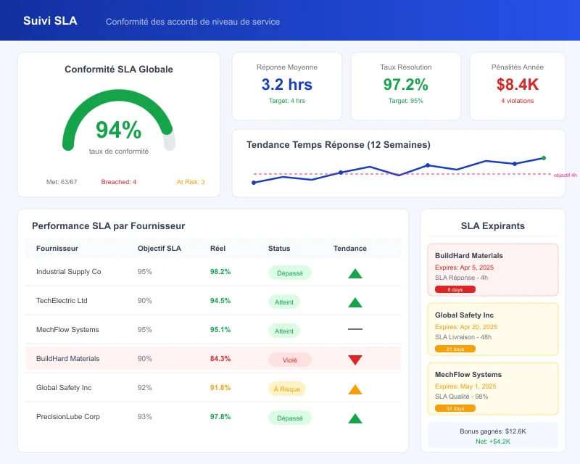Switch to the SLA Expirants panel

[x=493, y=225]
